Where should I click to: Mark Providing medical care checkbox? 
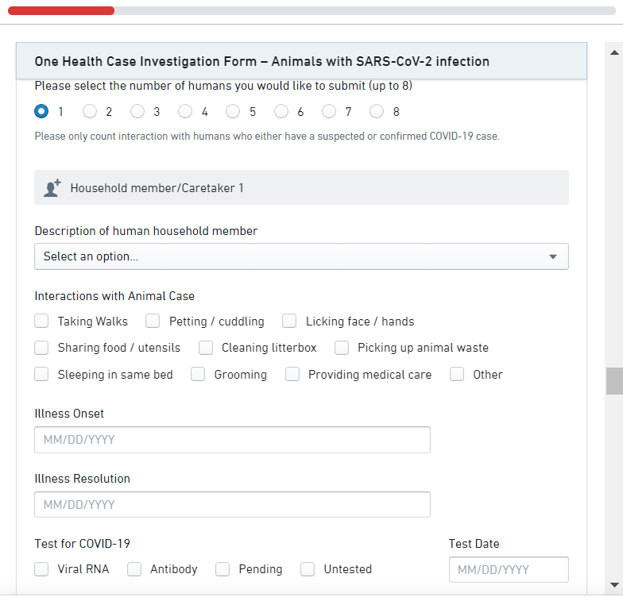[292, 375]
